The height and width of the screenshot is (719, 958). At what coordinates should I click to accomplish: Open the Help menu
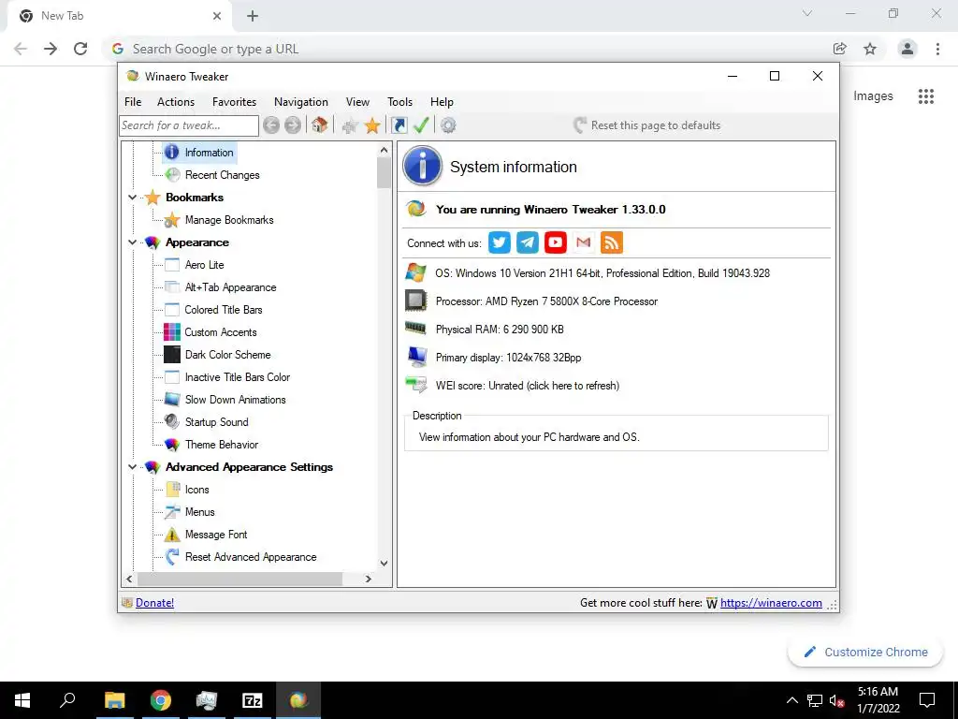(442, 102)
